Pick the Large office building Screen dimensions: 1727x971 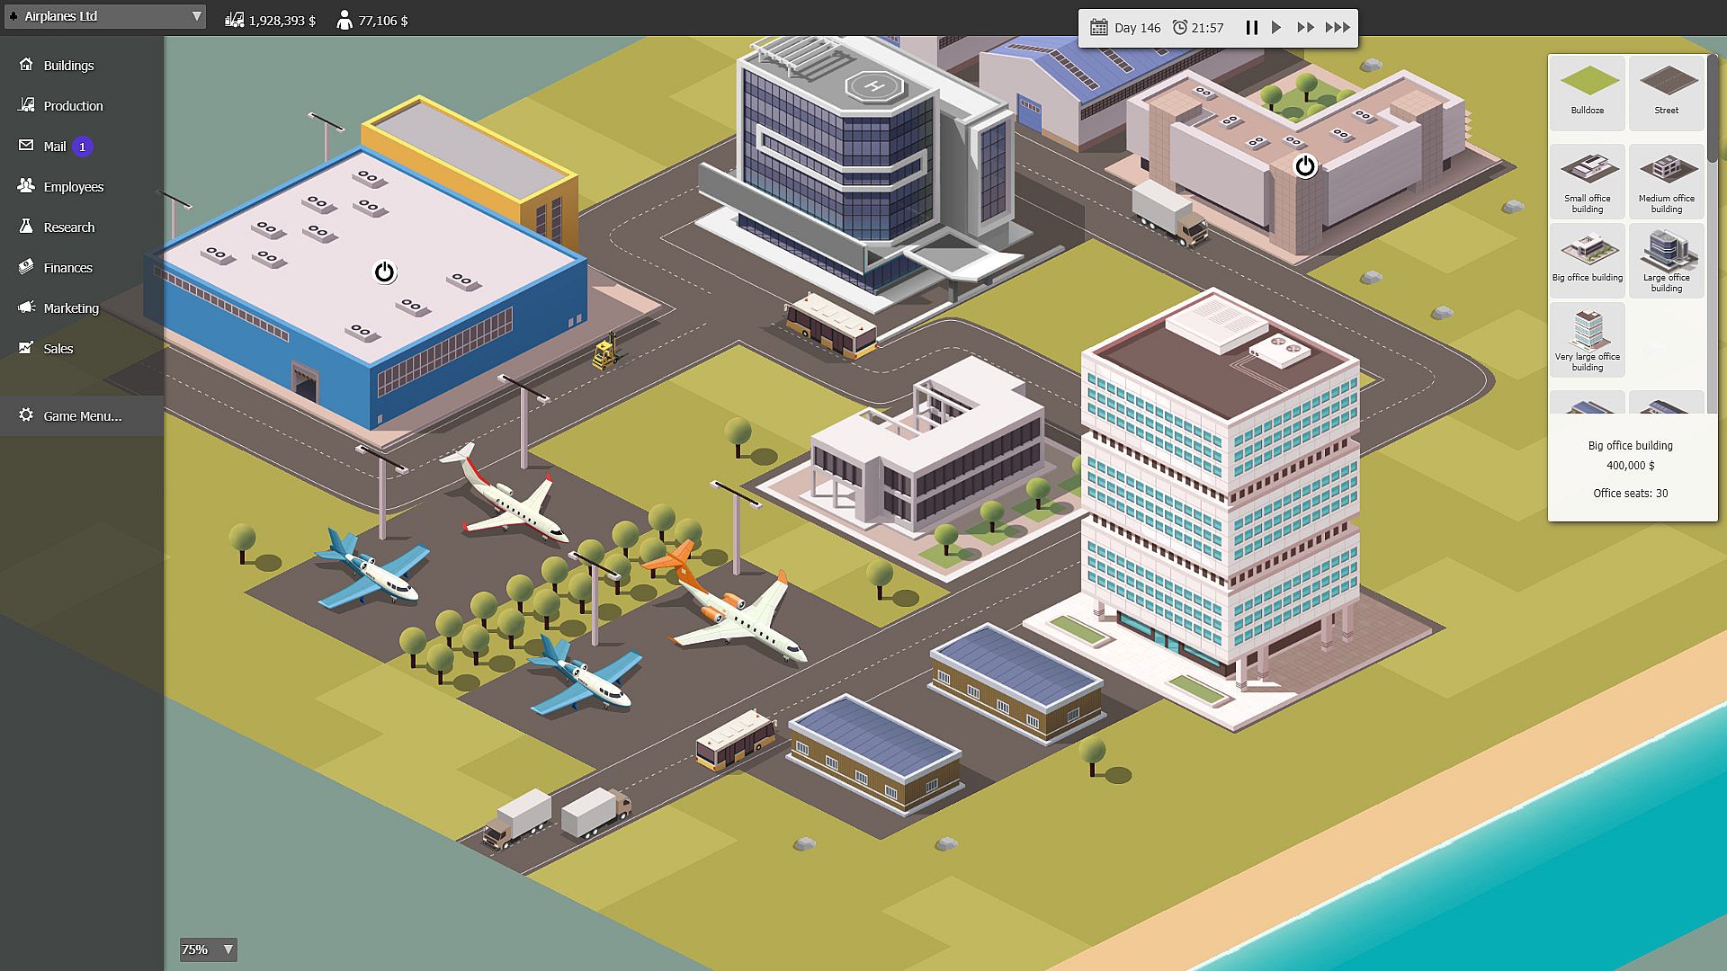tap(1666, 260)
